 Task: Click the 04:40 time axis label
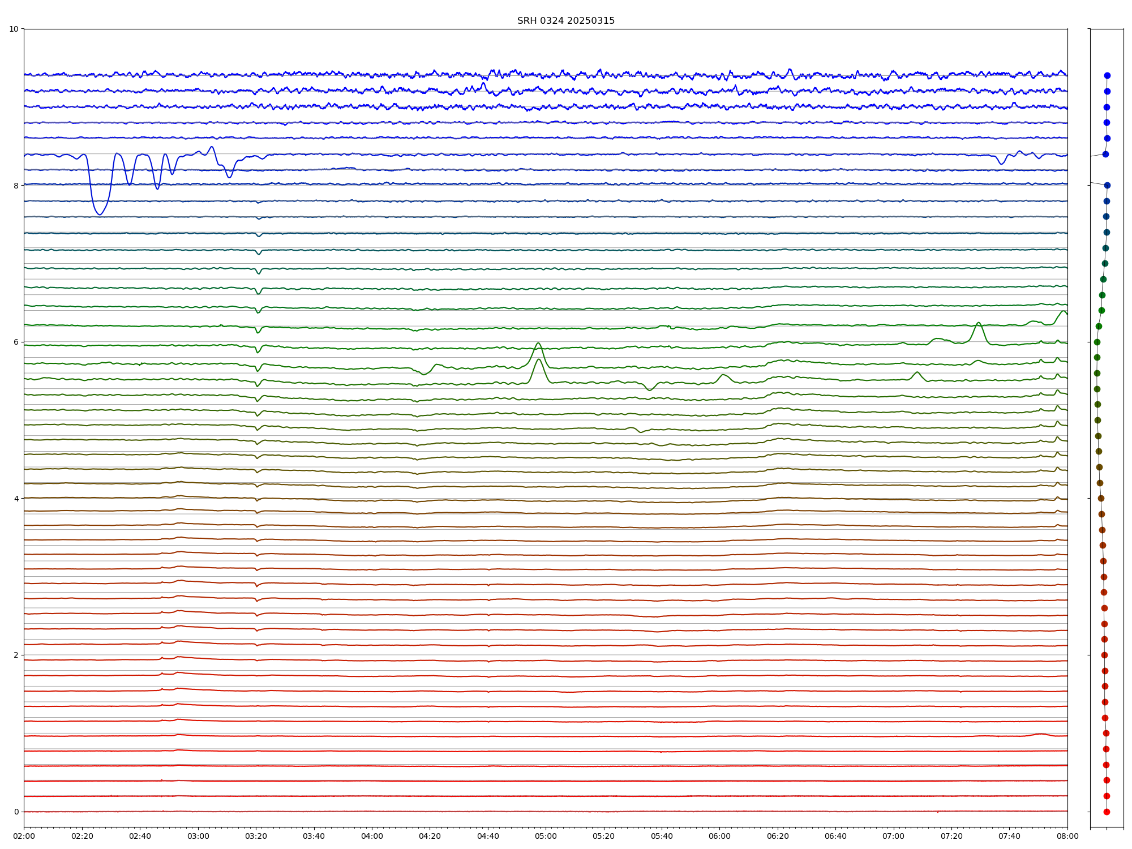tap(488, 836)
